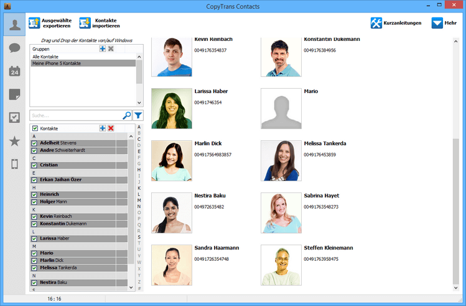Open the Reminders checkmark section icon
The width and height of the screenshot is (466, 306).
14,118
